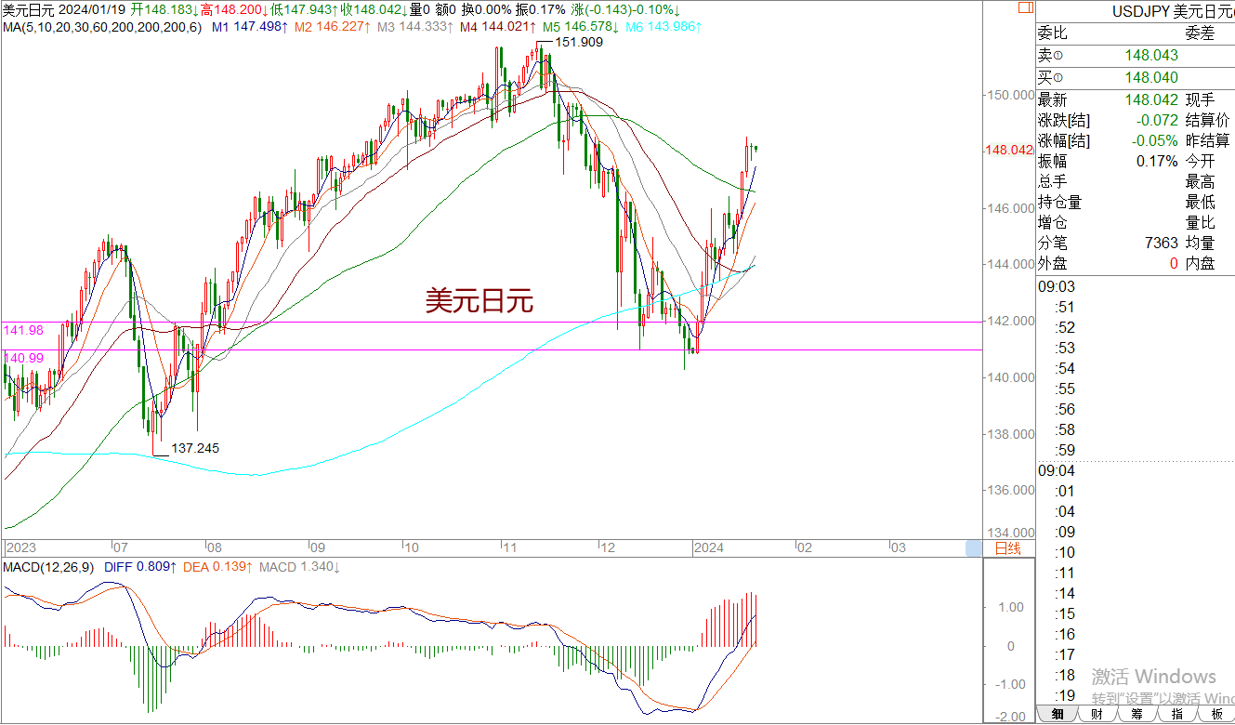Open the 板 tab

[1215, 714]
